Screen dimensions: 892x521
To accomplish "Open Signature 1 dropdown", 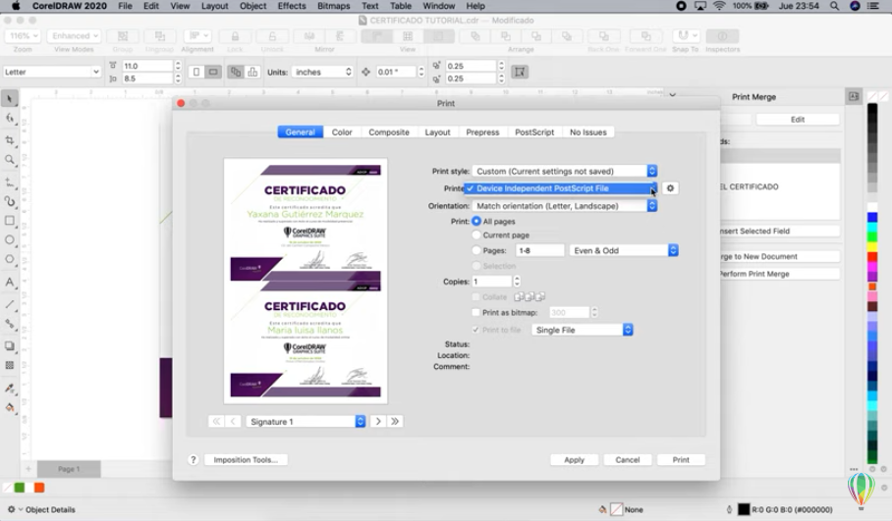I will click(306, 422).
